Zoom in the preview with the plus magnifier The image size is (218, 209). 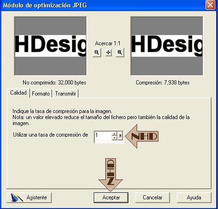point(120,53)
